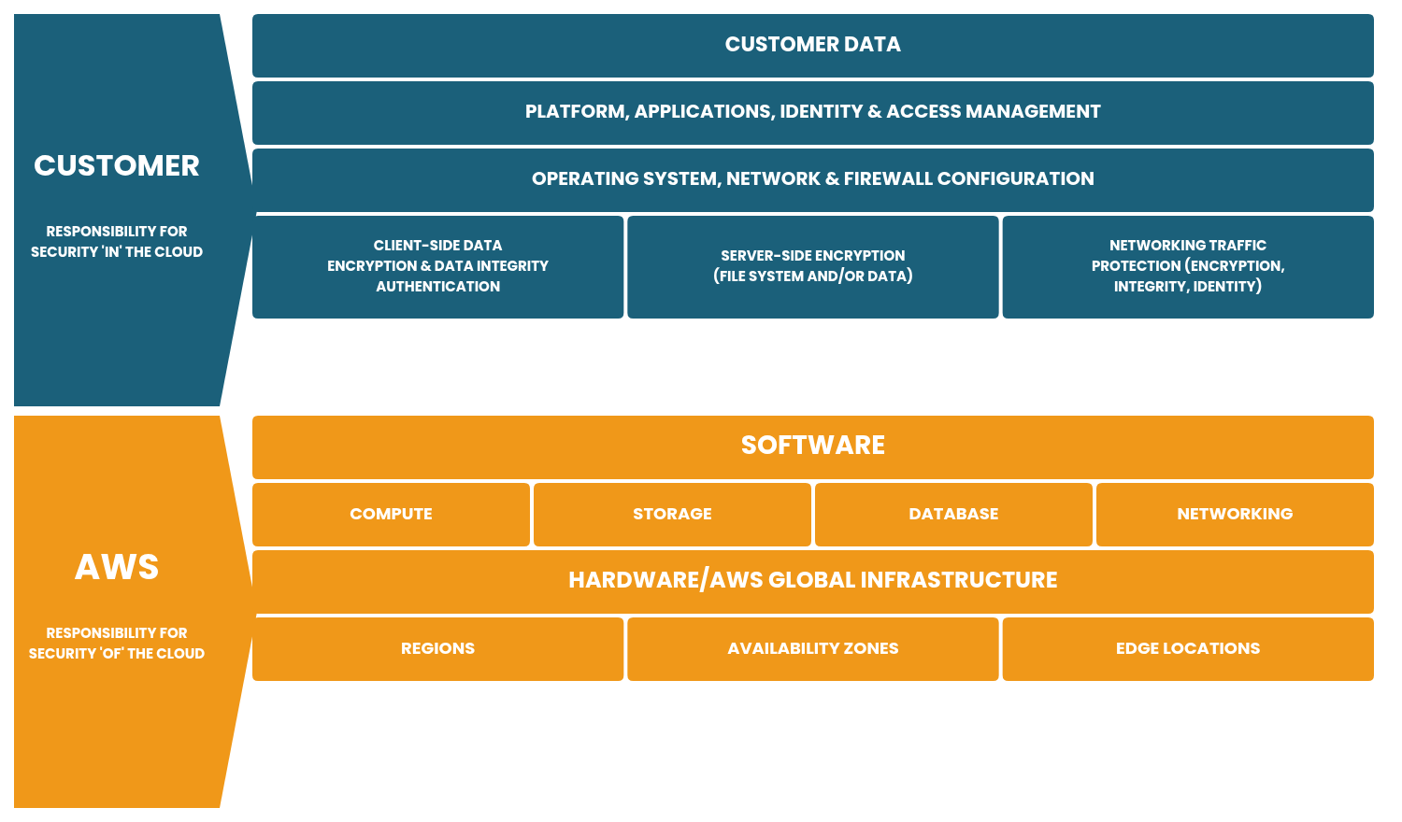This screenshot has width=1402, height=822.
Task: Click the SOFTWARE block
Action: pyautogui.click(x=812, y=447)
